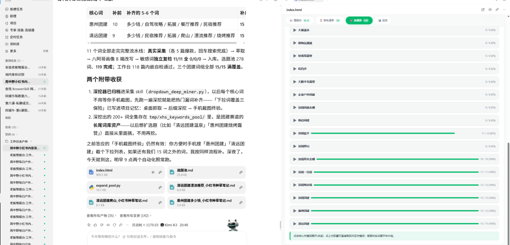Image resolution: width=510 pixels, height=245 pixels.
Task: Click 收起 under pinned tasks
Action: 8,118
